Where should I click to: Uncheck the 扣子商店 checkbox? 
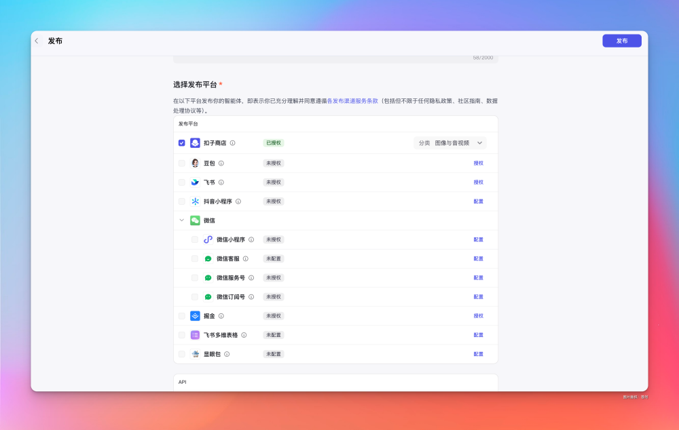pyautogui.click(x=182, y=142)
